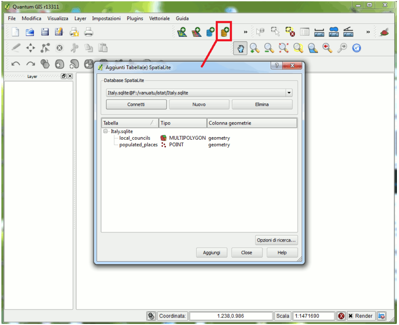This screenshot has width=399, height=325.
Task: Click Zoom Full extent icon
Action: (x=283, y=48)
